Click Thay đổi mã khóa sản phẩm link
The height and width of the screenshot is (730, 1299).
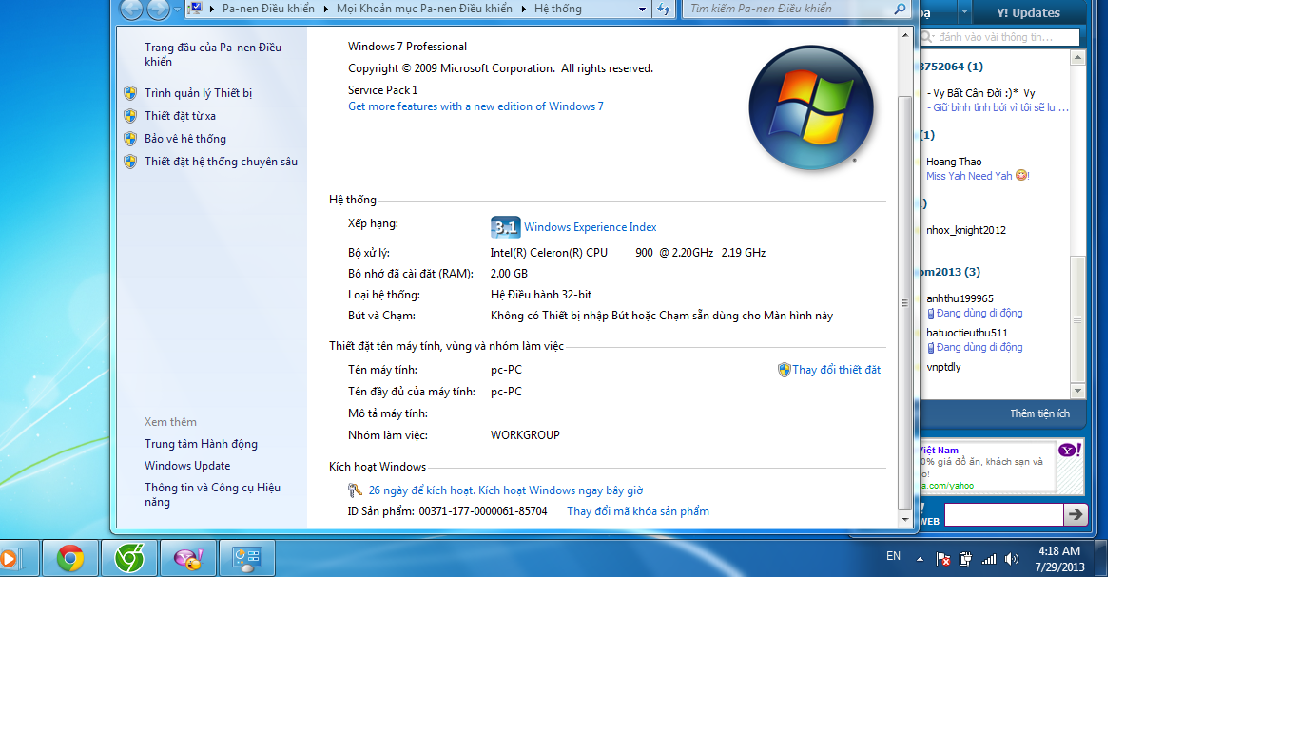(x=637, y=511)
